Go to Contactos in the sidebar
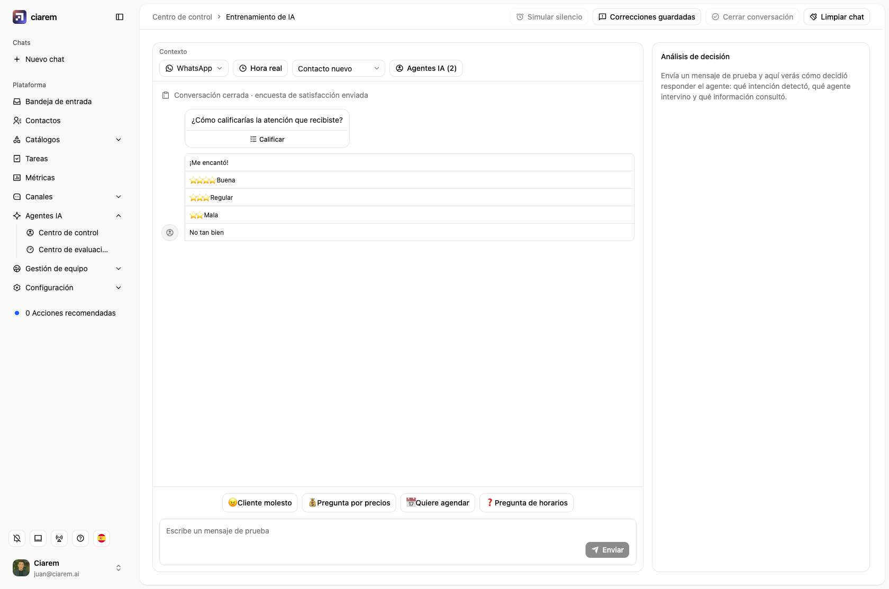 coord(68,121)
